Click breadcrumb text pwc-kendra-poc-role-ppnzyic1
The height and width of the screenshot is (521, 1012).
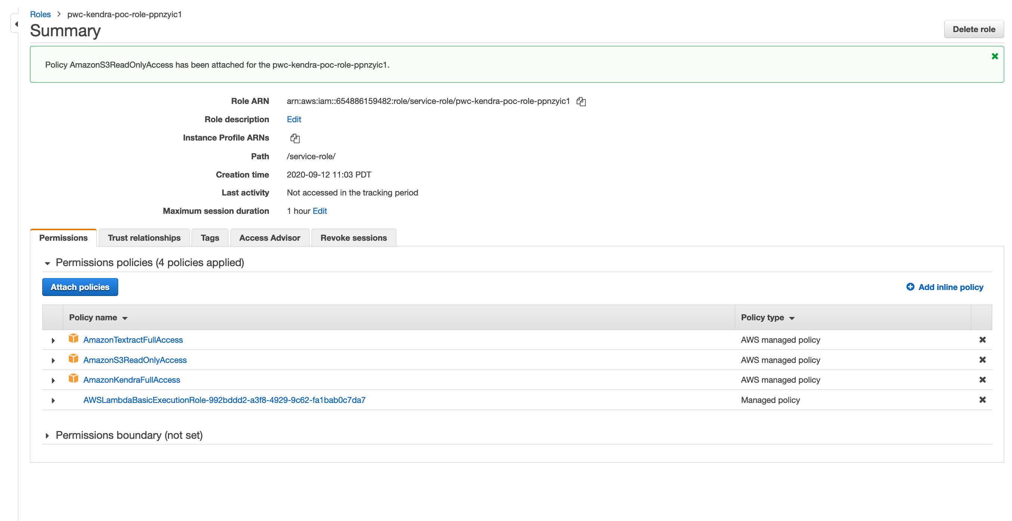coord(125,14)
